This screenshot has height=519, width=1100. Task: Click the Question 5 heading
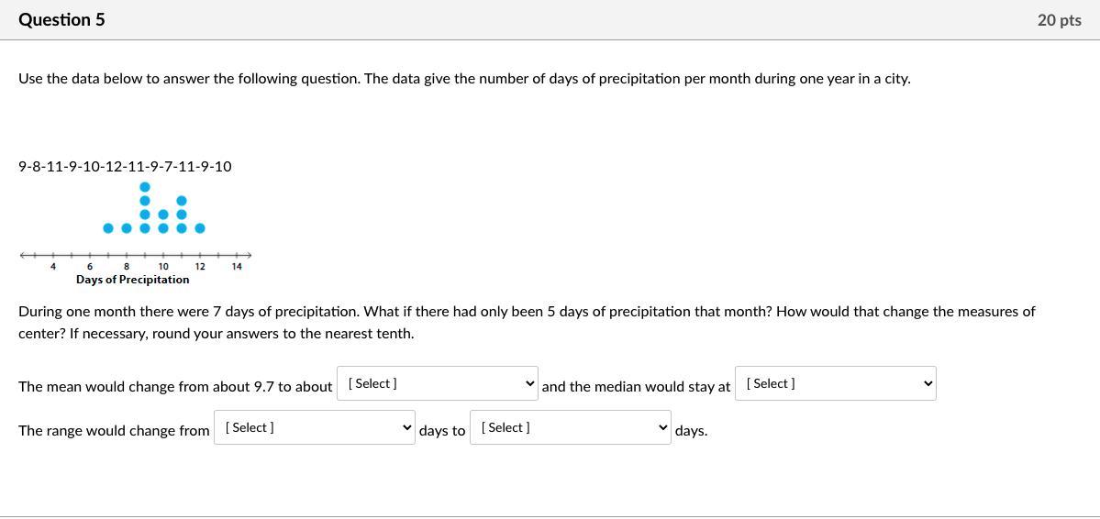click(x=61, y=19)
